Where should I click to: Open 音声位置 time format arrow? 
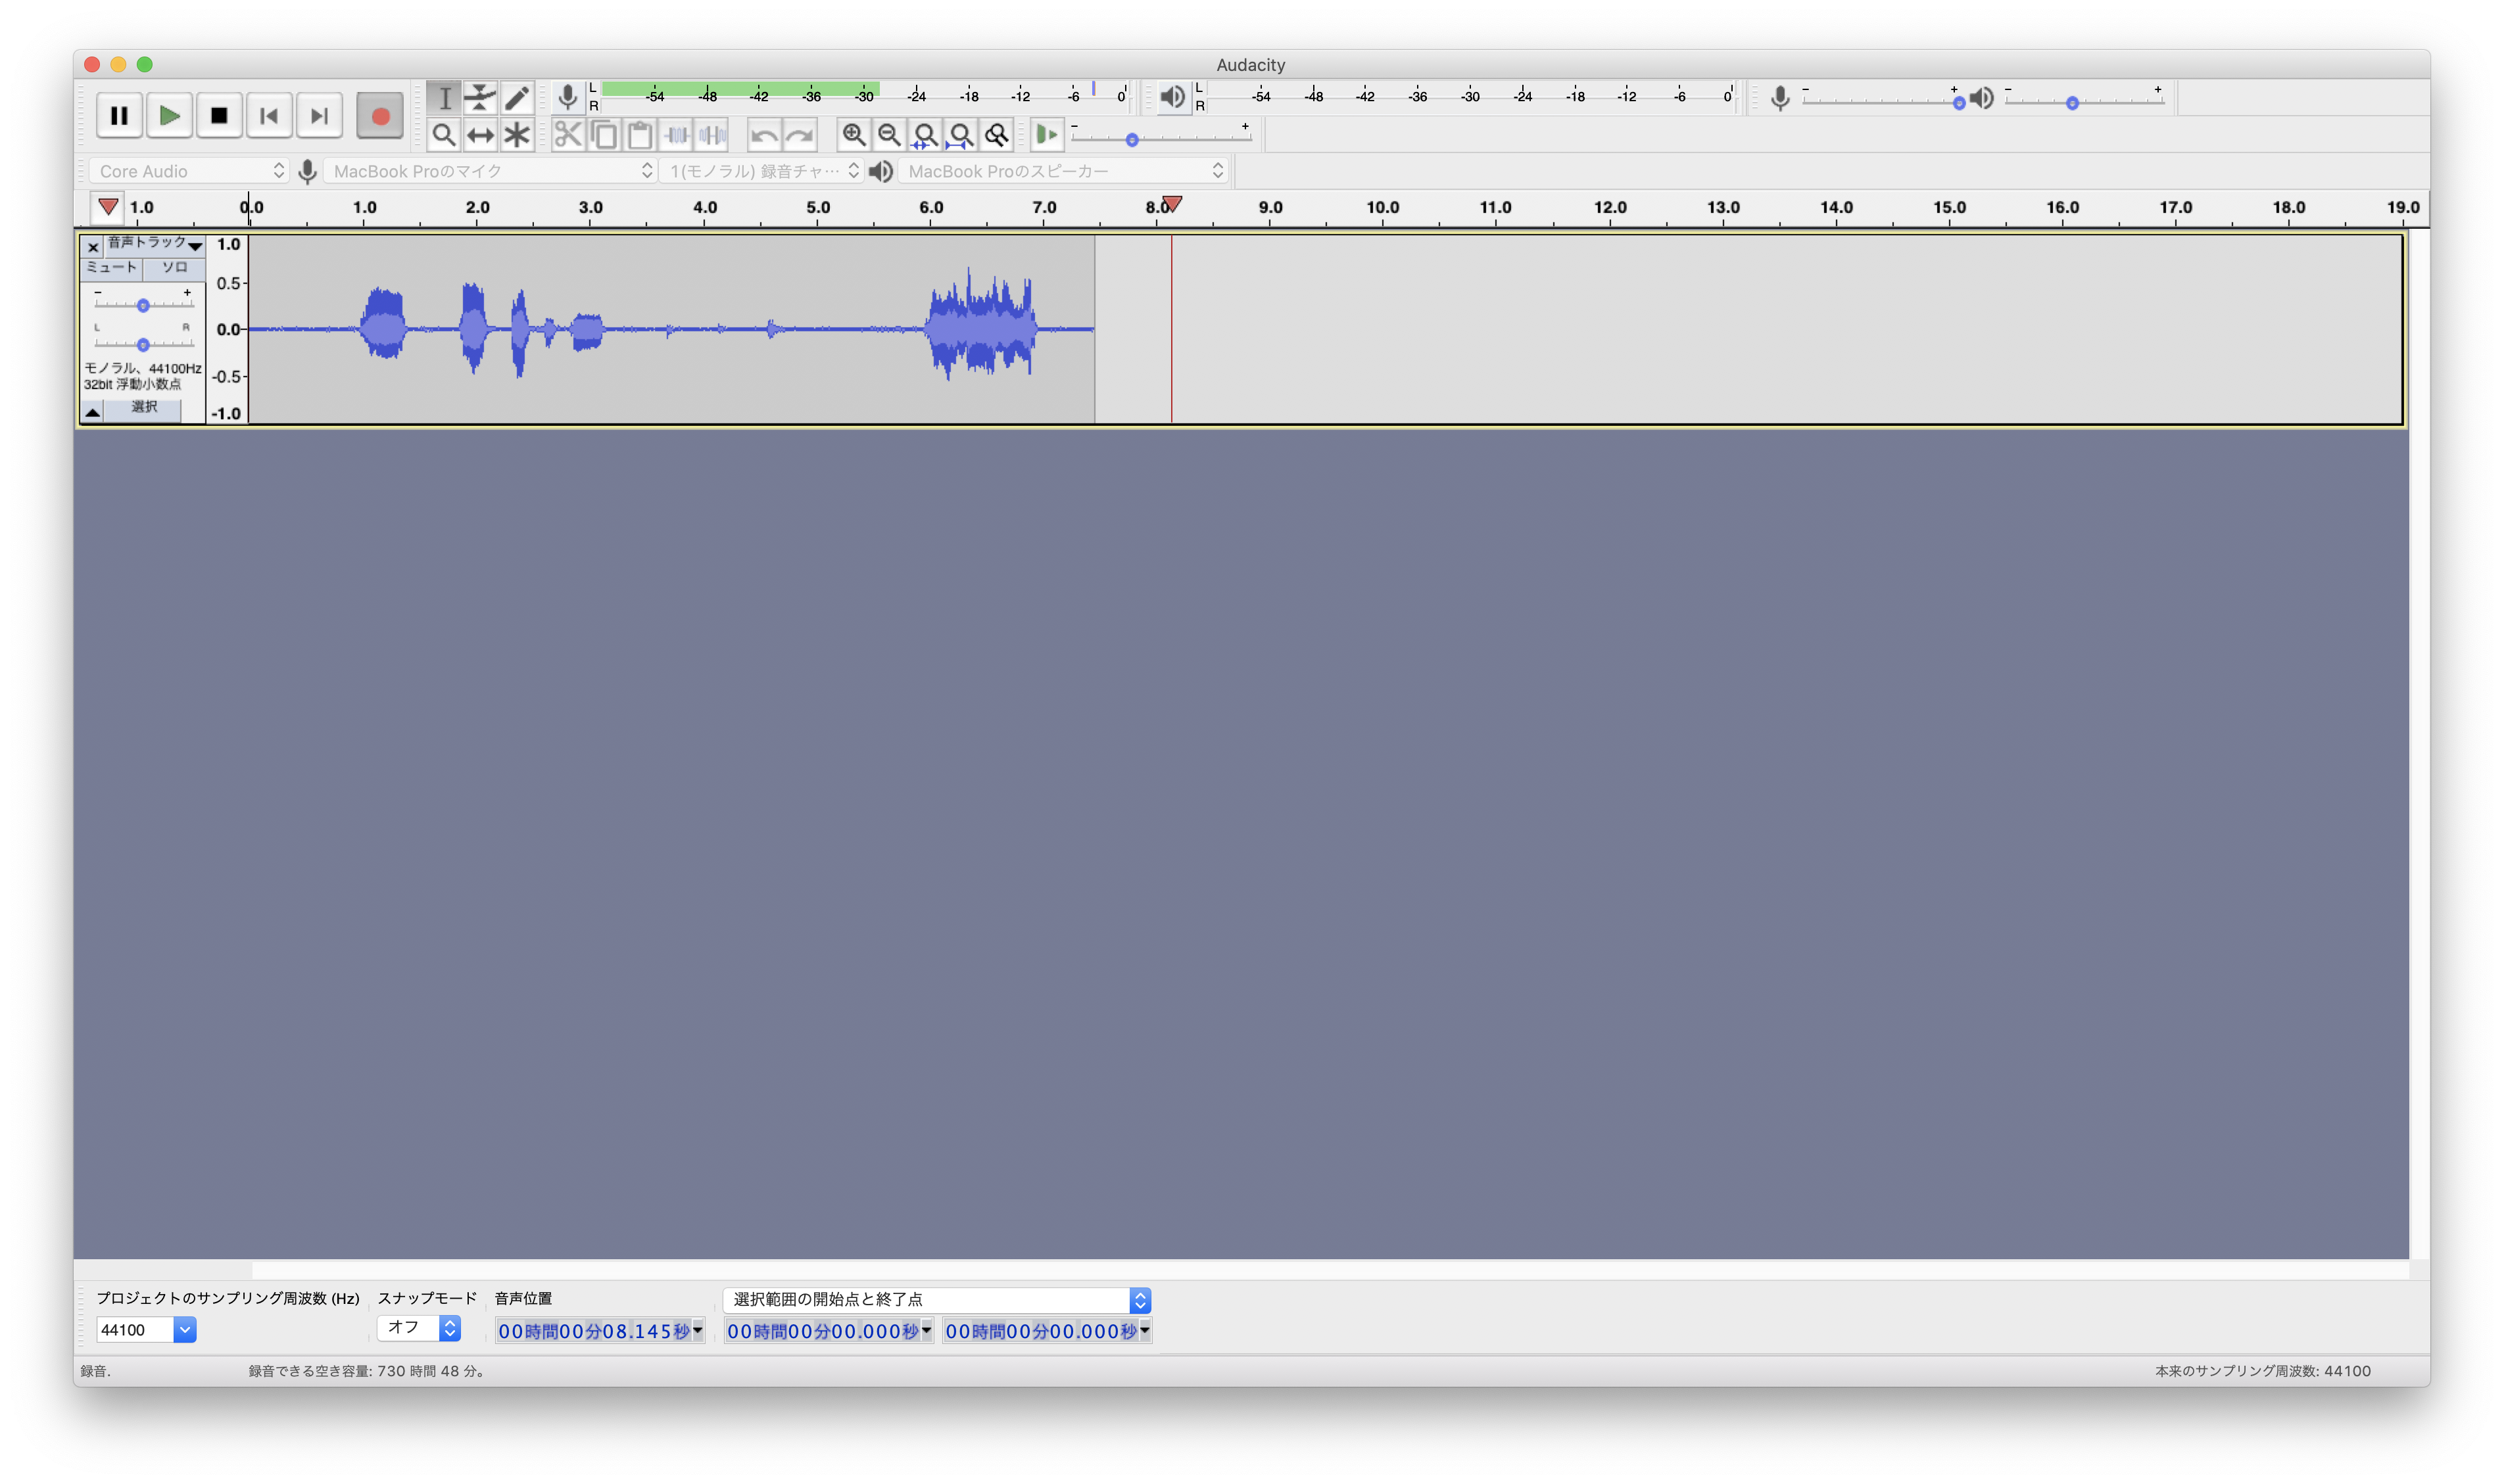[698, 1331]
